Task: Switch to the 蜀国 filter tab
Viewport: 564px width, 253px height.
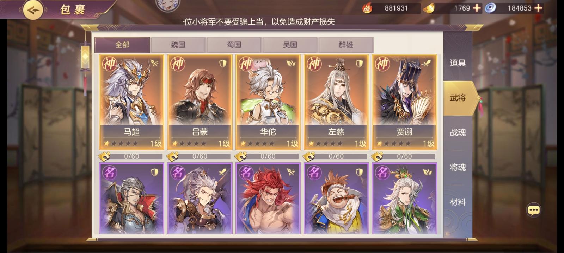Action: coord(234,45)
